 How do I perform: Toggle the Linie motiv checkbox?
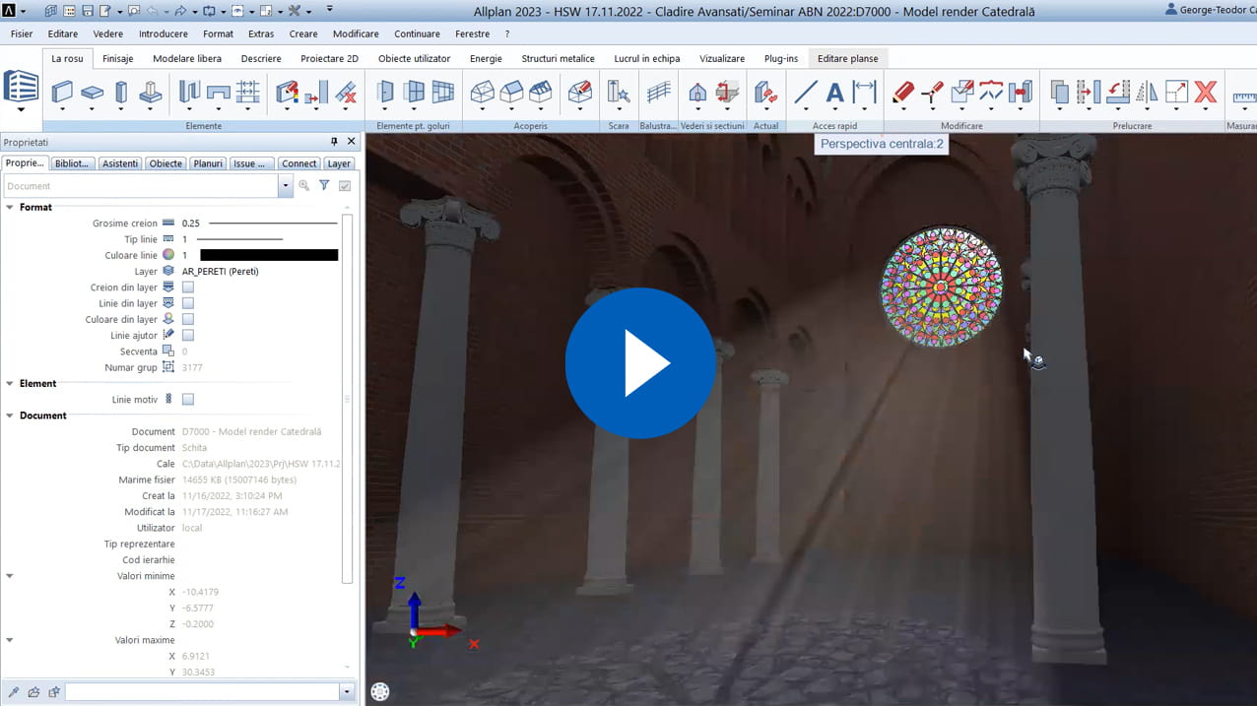click(x=188, y=400)
